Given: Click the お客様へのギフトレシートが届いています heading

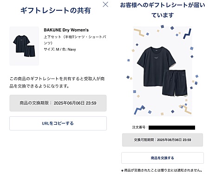Looking at the screenshot, I should pos(163,10).
